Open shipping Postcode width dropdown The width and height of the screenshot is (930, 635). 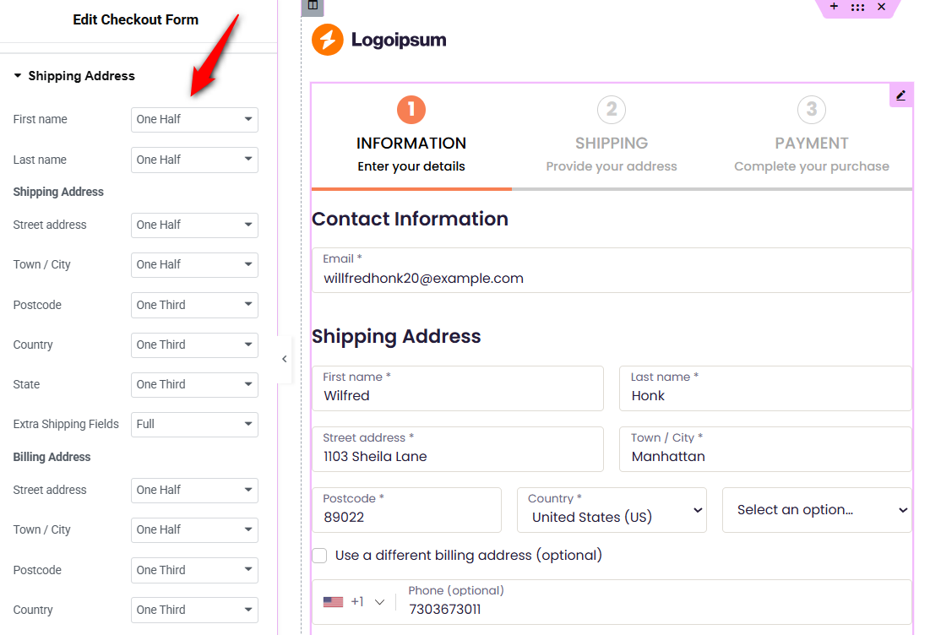(194, 306)
